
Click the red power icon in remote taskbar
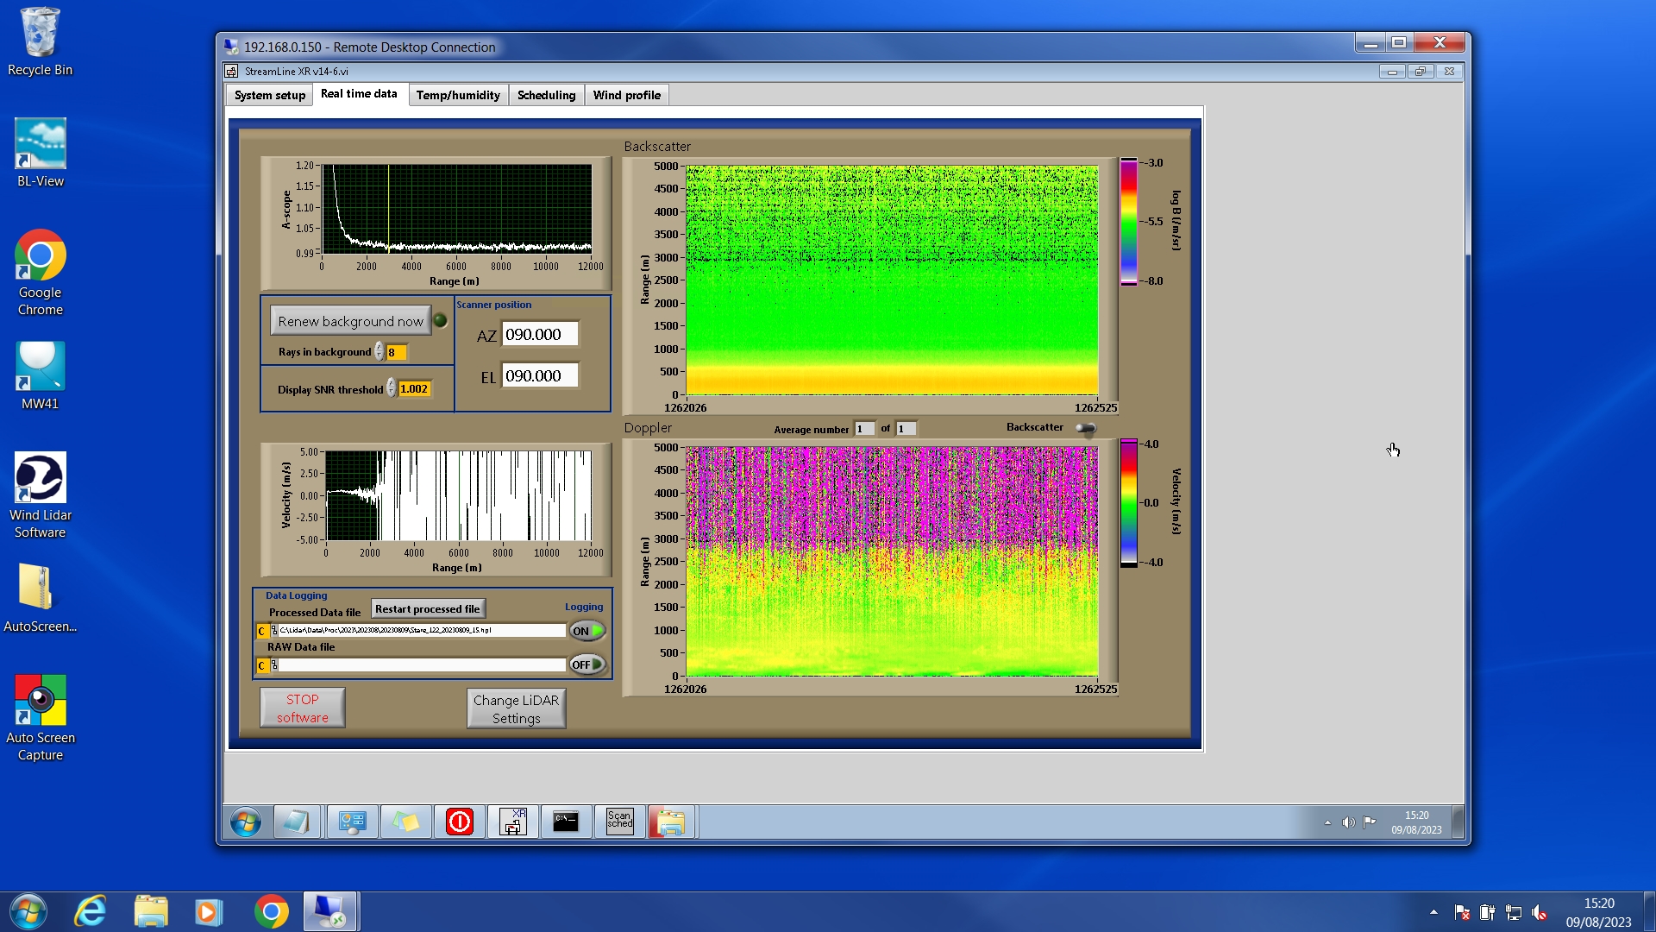(460, 821)
